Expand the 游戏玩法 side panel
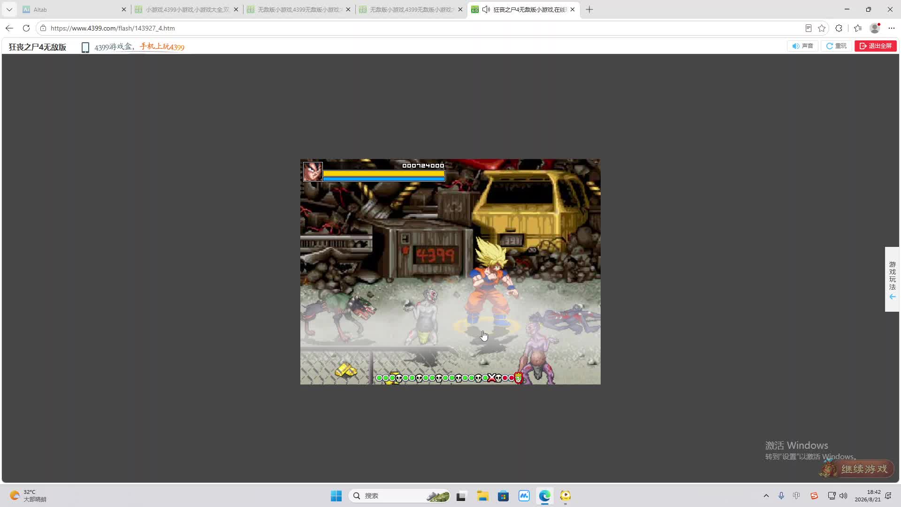Screen dimensions: 901x507 coord(892,279)
